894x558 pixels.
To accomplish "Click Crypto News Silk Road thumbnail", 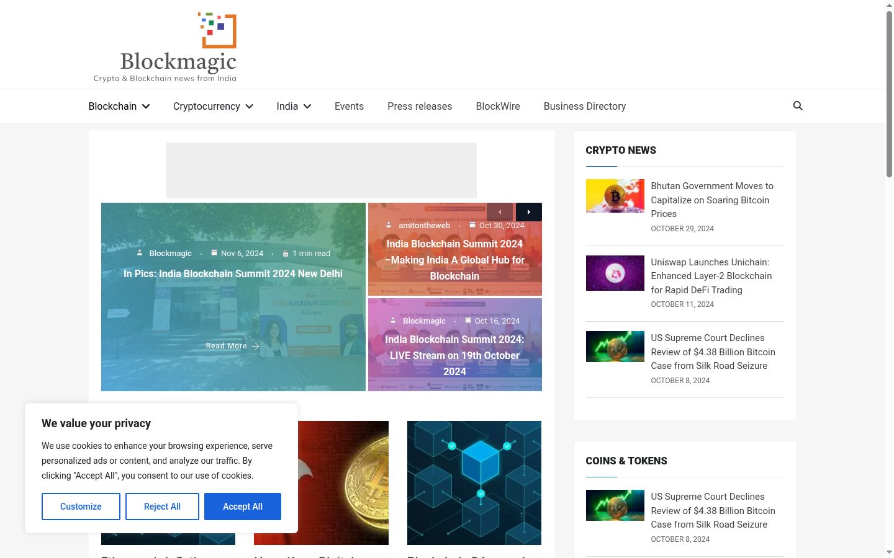I will (x=615, y=347).
